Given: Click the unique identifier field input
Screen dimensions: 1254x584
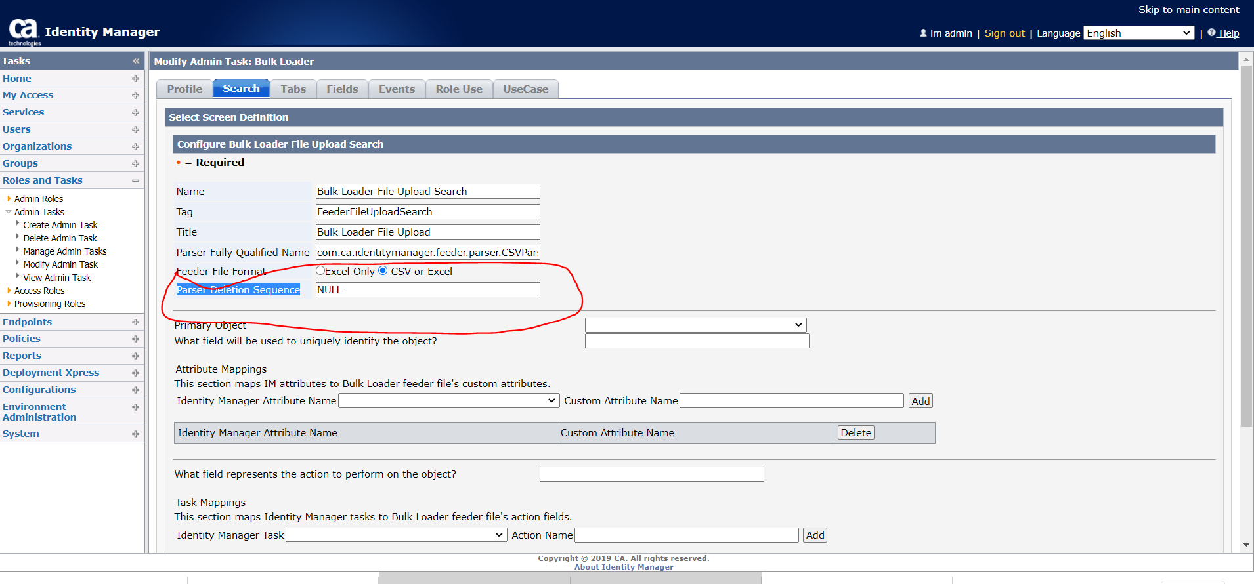Looking at the screenshot, I should 697,341.
